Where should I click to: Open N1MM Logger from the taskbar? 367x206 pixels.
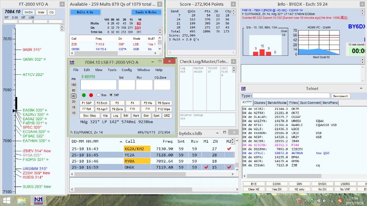pyautogui.click(x=38, y=201)
